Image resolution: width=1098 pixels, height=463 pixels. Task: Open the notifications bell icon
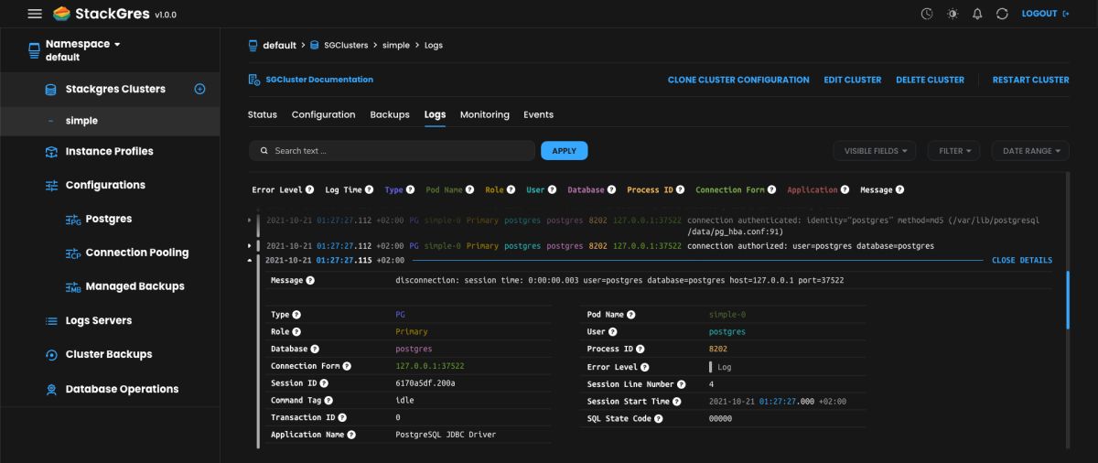pyautogui.click(x=977, y=14)
